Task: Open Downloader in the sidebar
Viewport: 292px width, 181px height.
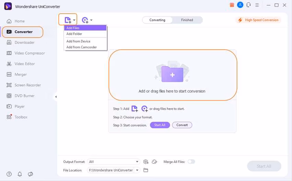Action: 21,43
